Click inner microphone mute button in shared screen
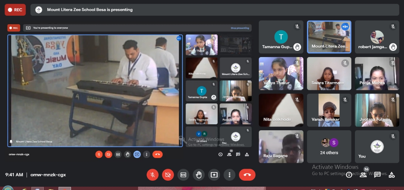404x190 pixels. pos(99,155)
